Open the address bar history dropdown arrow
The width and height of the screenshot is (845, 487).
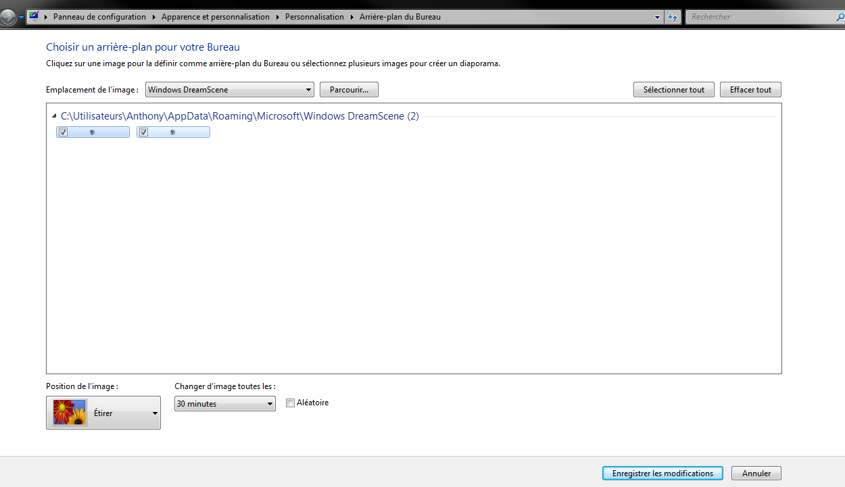click(x=658, y=17)
